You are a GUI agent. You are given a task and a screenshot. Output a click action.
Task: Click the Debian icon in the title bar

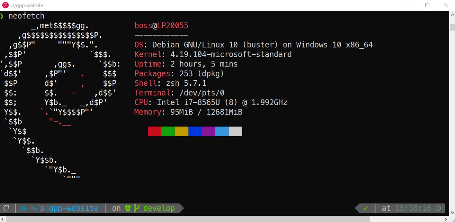point(5,5)
